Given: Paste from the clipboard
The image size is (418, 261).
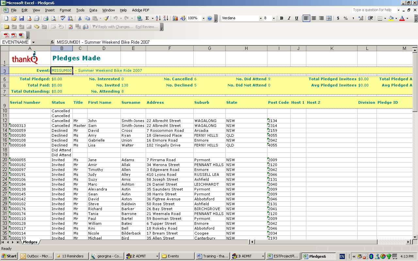Looking at the screenshot, I should [95, 18].
